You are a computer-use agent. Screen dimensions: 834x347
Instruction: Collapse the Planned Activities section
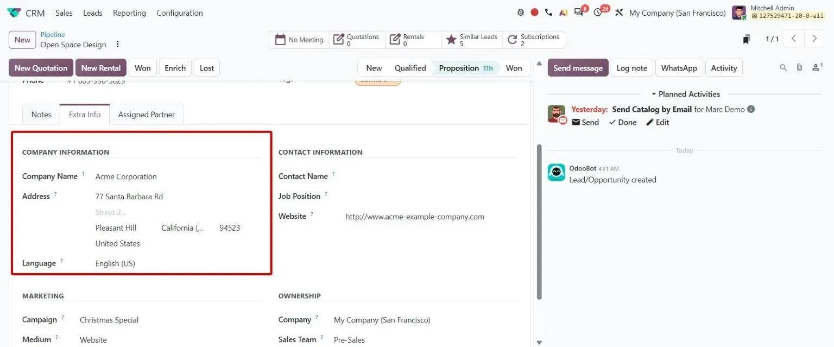(685, 94)
